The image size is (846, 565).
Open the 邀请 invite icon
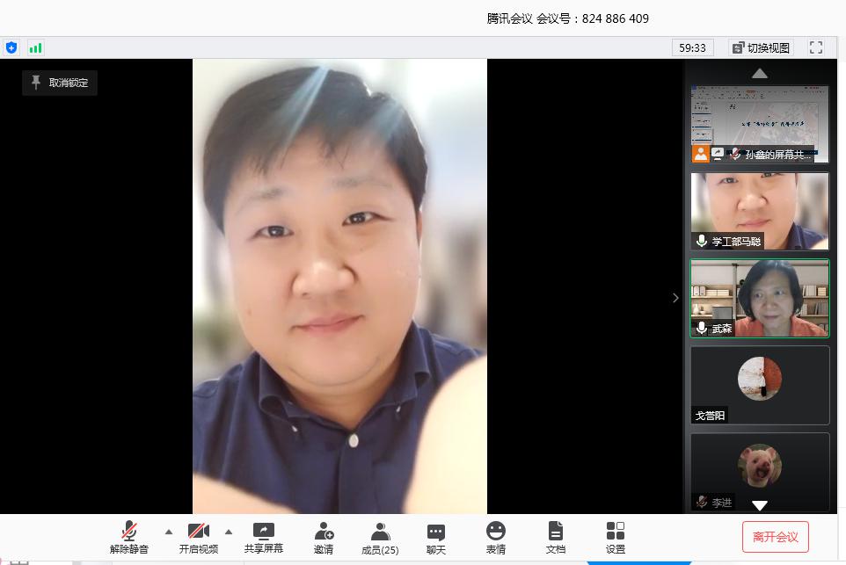(x=324, y=537)
